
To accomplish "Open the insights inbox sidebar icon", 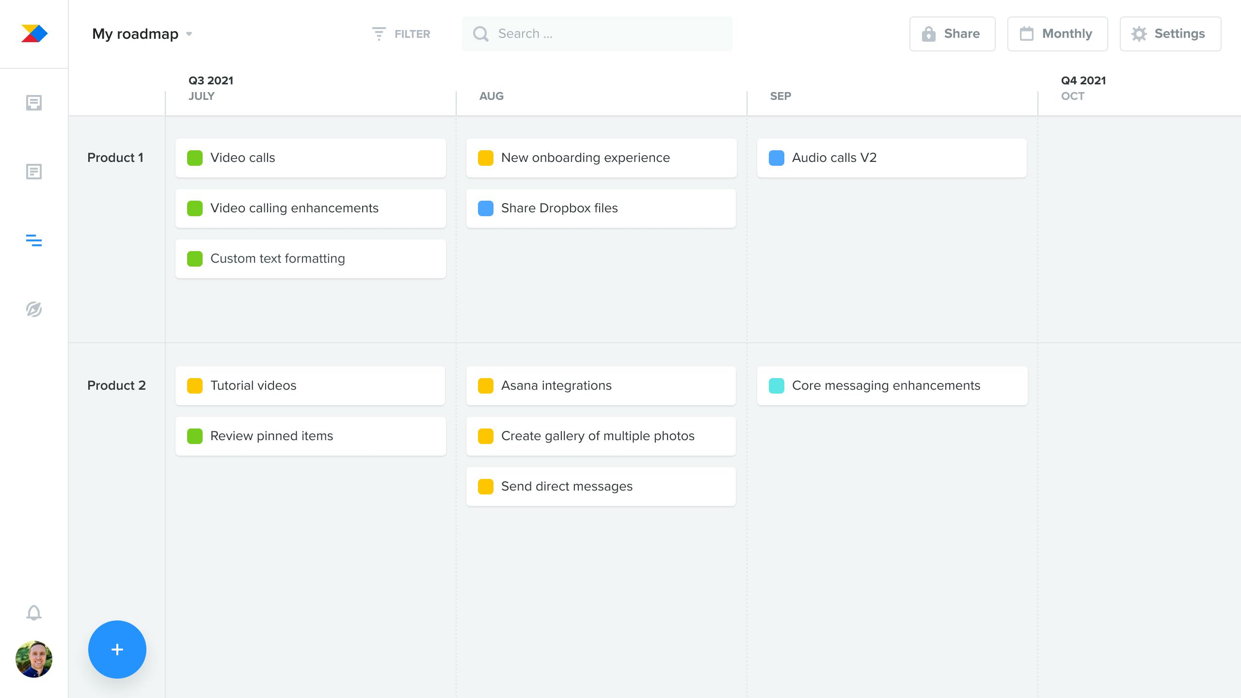I will click(34, 103).
